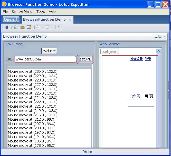The height and width of the screenshot is (156, 171).
Task: Open dropdown beside previous annotation icon
Action: tap(52, 27)
